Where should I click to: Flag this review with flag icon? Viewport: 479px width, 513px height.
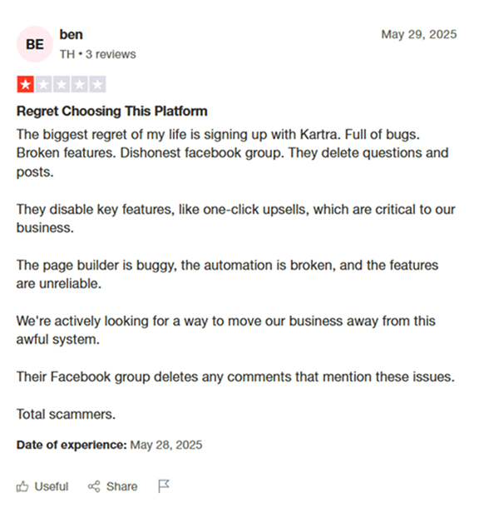point(164,486)
